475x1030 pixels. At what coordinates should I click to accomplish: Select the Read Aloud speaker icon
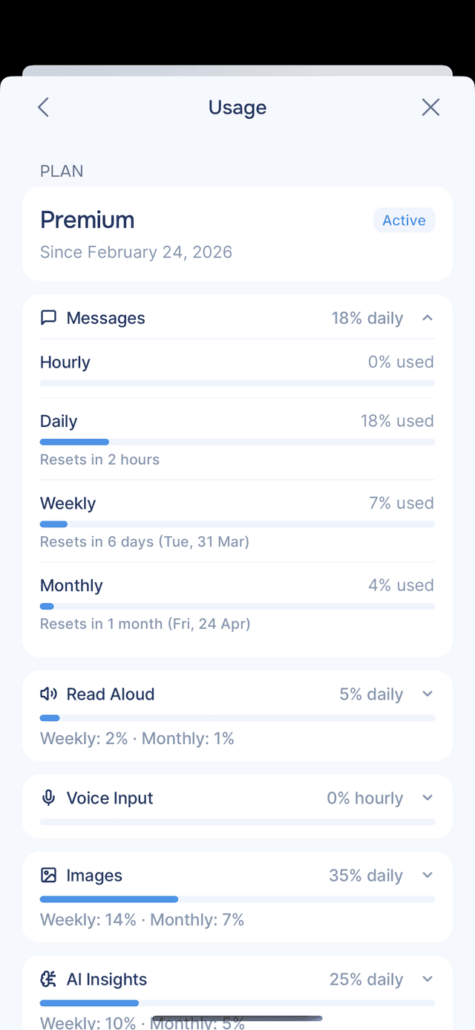pyautogui.click(x=47, y=694)
